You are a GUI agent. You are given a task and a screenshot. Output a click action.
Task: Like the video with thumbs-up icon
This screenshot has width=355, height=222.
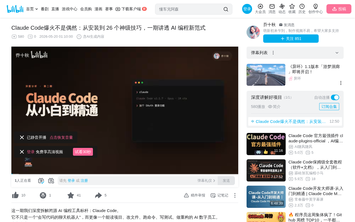(x=16, y=195)
